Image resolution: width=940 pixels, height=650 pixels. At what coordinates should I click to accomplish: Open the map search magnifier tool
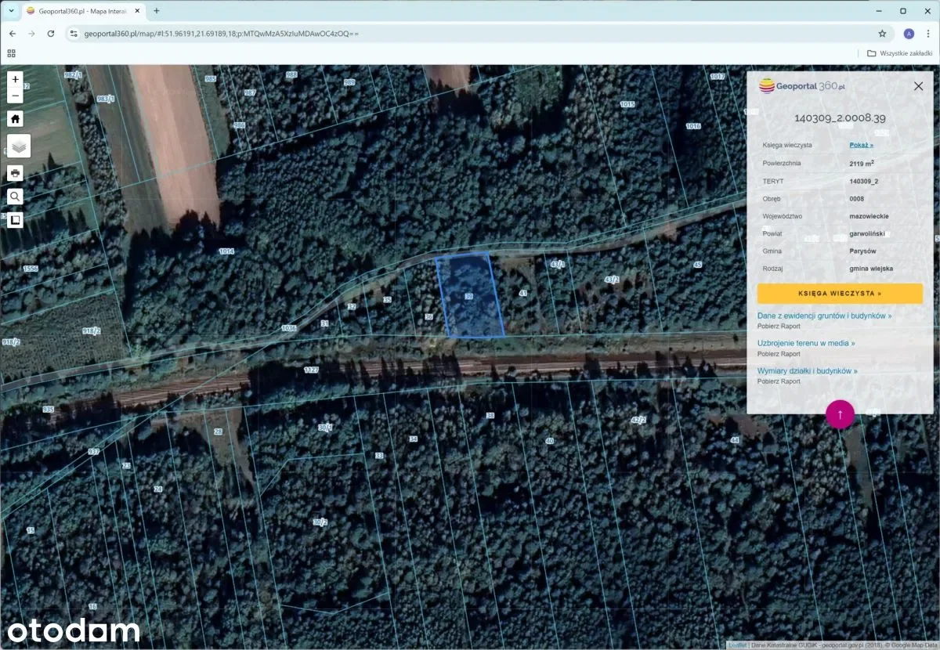15,197
